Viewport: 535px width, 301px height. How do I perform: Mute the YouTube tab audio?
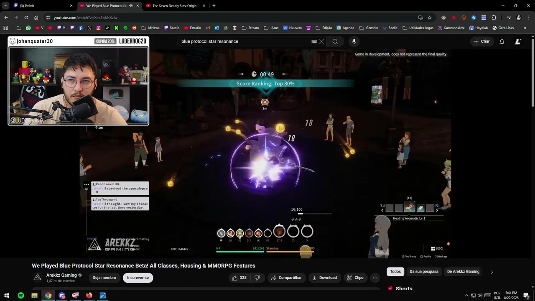(x=131, y=6)
